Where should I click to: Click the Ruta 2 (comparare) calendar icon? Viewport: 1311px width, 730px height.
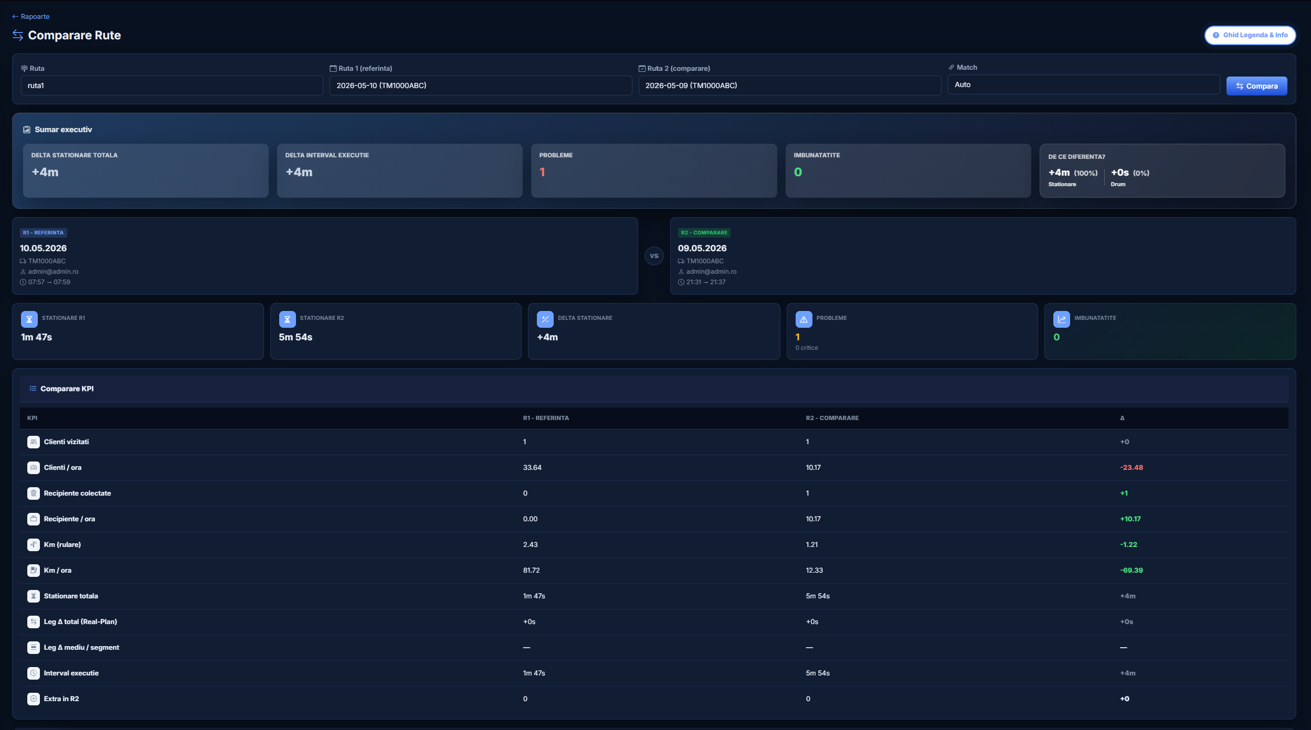tap(642, 69)
